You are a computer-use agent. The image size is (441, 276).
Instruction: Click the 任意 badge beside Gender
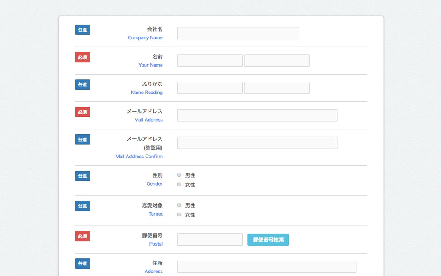pyautogui.click(x=83, y=176)
